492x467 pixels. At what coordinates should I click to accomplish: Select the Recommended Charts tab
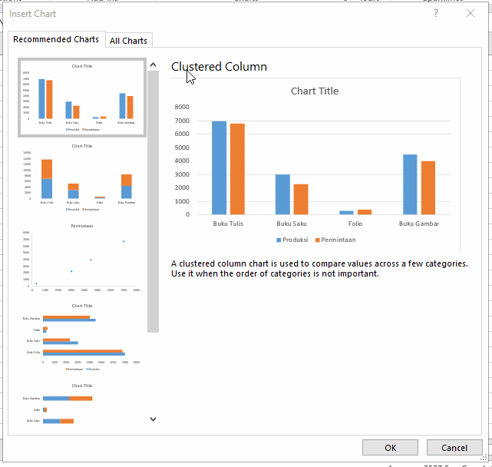point(56,40)
